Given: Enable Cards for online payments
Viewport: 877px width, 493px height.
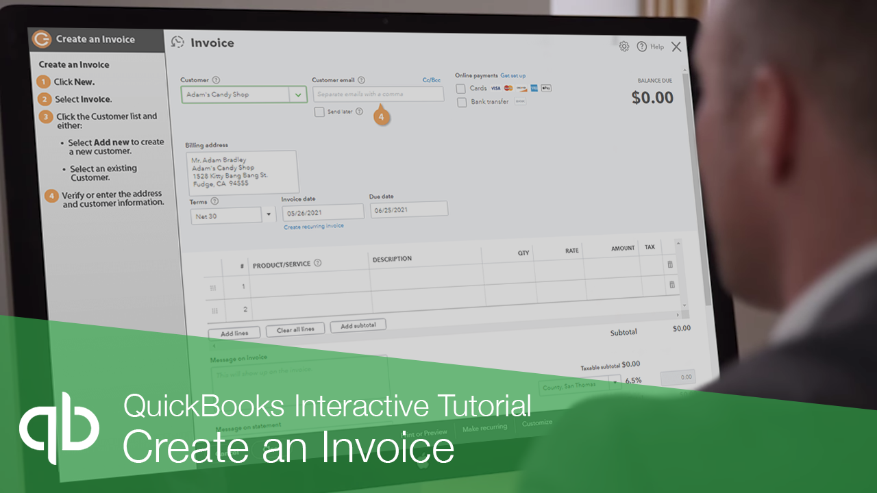Looking at the screenshot, I should click(x=462, y=88).
